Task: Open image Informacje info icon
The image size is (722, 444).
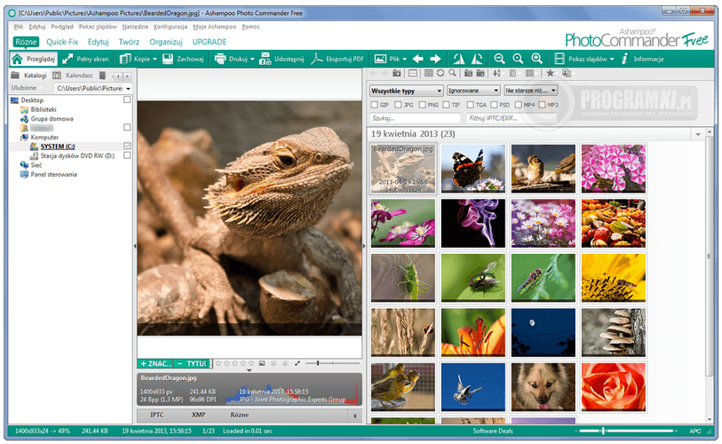Action: [x=625, y=59]
